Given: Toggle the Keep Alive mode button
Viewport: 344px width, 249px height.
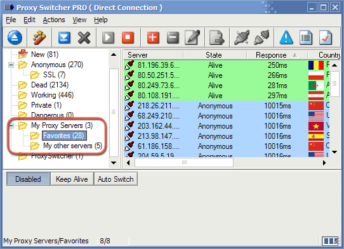Looking at the screenshot, I should point(72,179).
